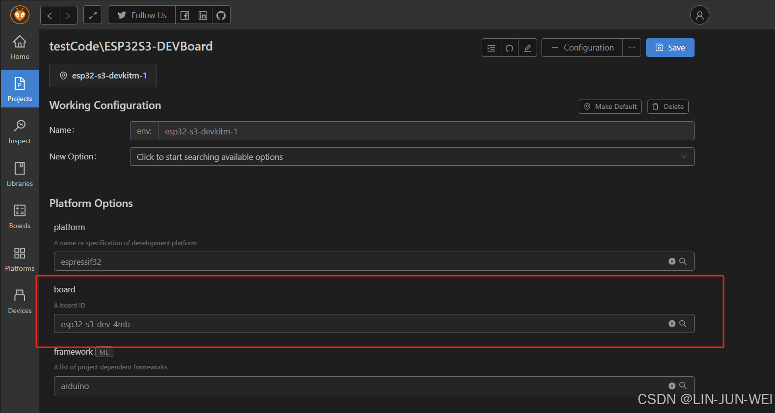This screenshot has height=413, width=775.
Task: Search frameworks with the magnifier icon
Action: 683,386
